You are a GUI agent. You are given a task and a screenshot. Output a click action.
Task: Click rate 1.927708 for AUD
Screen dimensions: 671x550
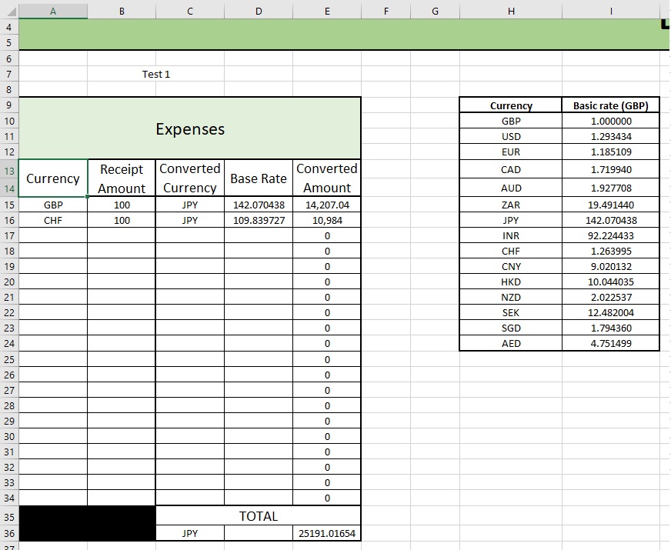pyautogui.click(x=611, y=188)
